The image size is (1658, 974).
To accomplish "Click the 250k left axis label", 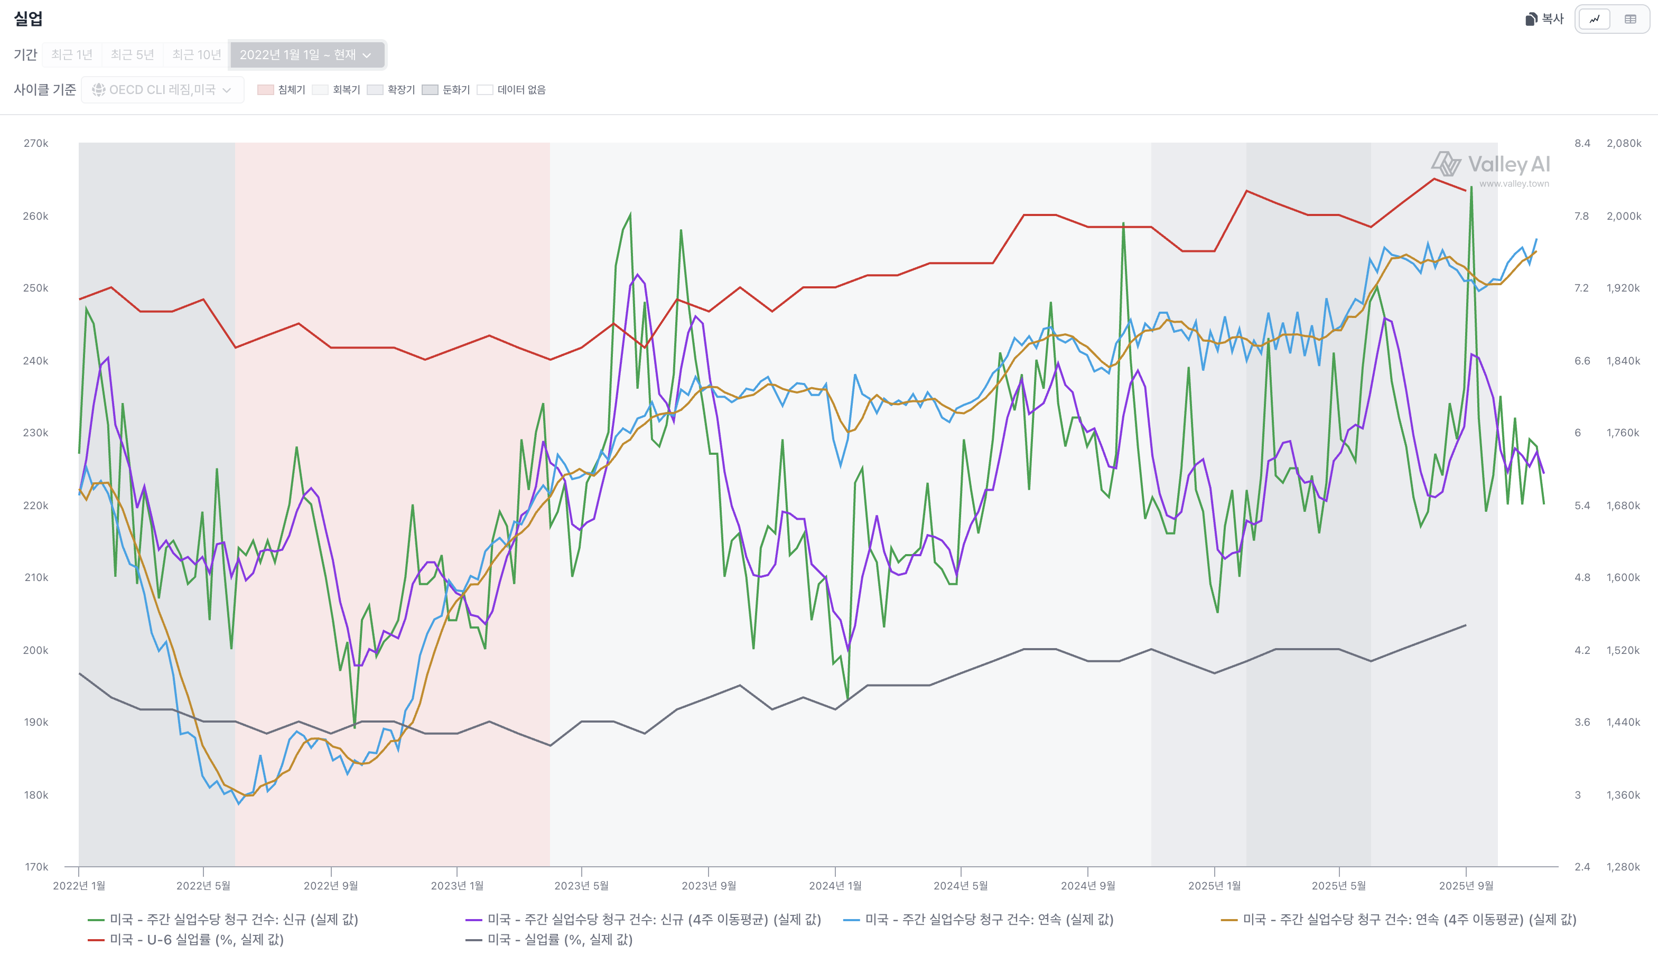I will point(36,288).
